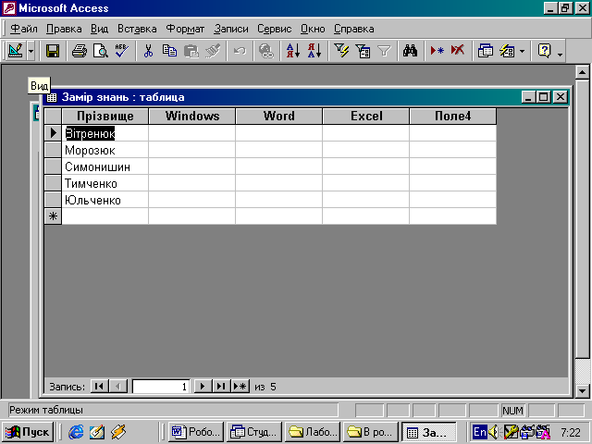The height and width of the screenshot is (444, 592).
Task: Select the Windows column header
Action: tap(192, 116)
